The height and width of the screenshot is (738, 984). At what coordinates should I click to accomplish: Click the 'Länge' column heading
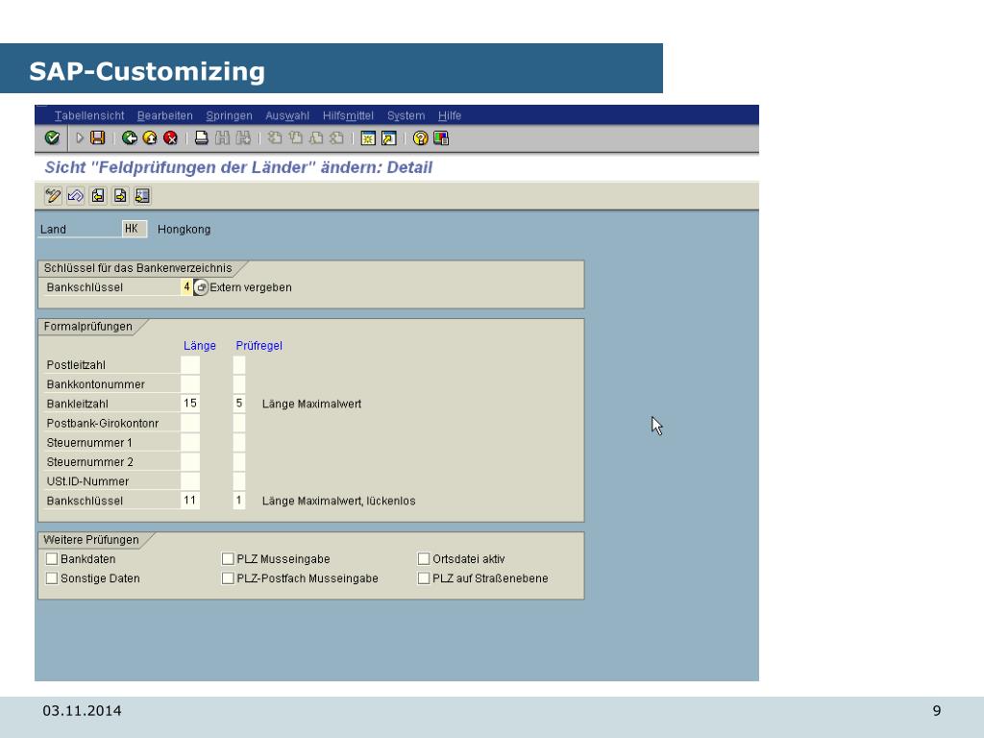(x=200, y=346)
